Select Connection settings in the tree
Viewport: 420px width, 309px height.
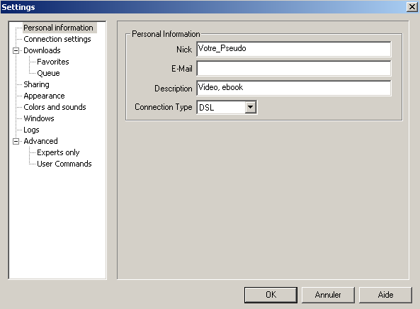coord(57,39)
